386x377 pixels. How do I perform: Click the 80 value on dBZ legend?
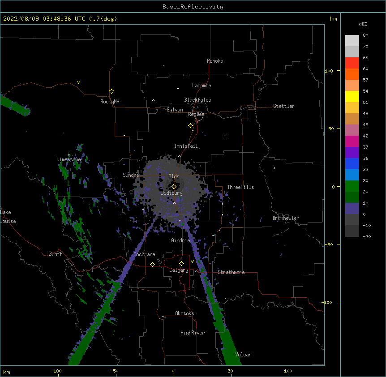[x=365, y=35]
